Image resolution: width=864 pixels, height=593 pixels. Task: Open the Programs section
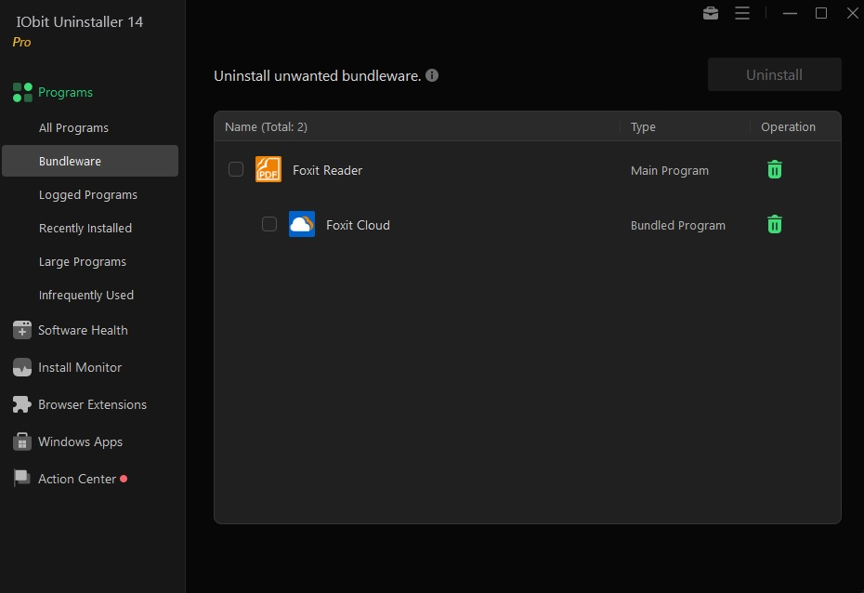pyautogui.click(x=65, y=93)
